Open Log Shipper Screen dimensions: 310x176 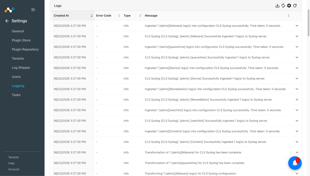pyautogui.click(x=21, y=67)
